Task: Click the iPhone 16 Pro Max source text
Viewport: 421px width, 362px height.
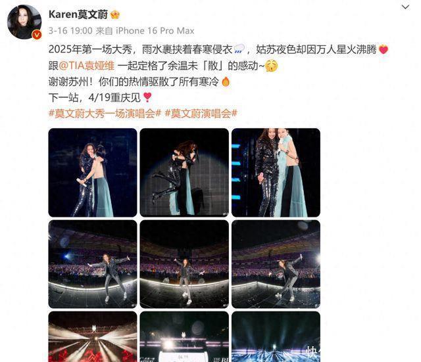Action: pyautogui.click(x=155, y=31)
